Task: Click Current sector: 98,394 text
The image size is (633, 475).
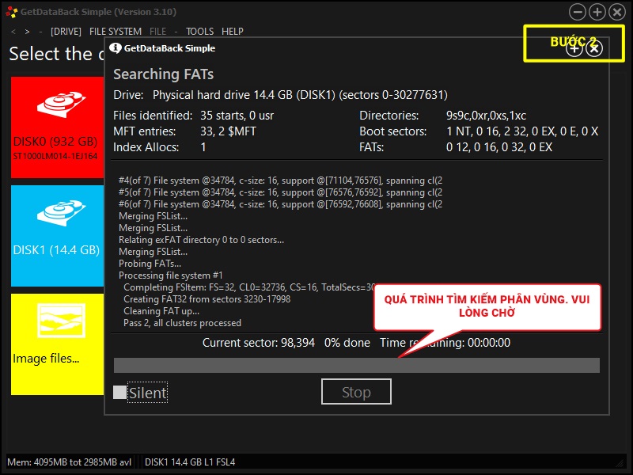Action: [259, 343]
